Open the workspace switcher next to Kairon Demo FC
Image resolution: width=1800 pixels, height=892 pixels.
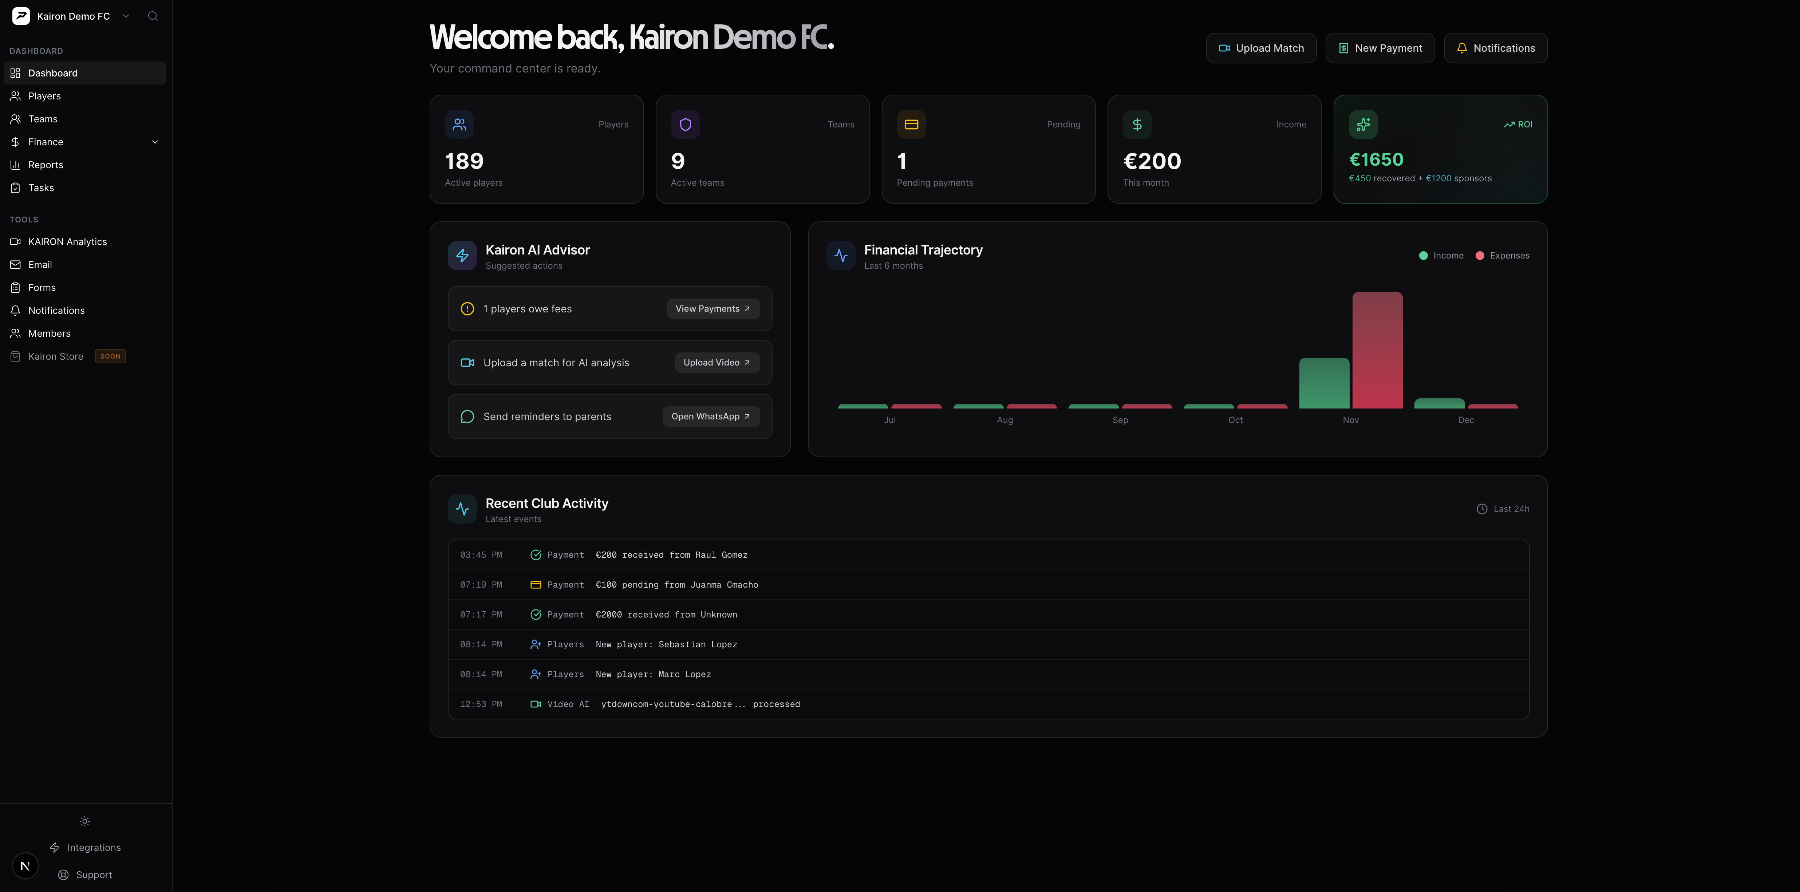[x=126, y=15]
